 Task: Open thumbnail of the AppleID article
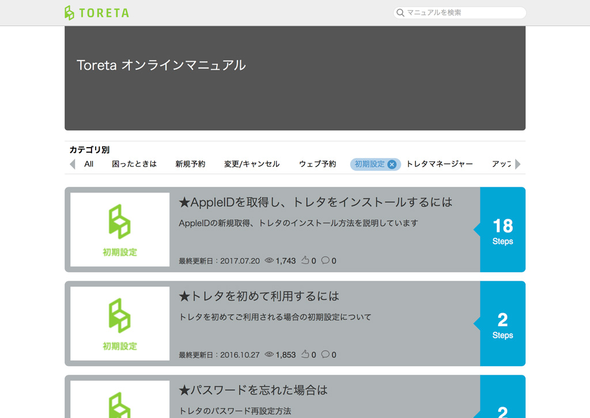click(x=120, y=229)
